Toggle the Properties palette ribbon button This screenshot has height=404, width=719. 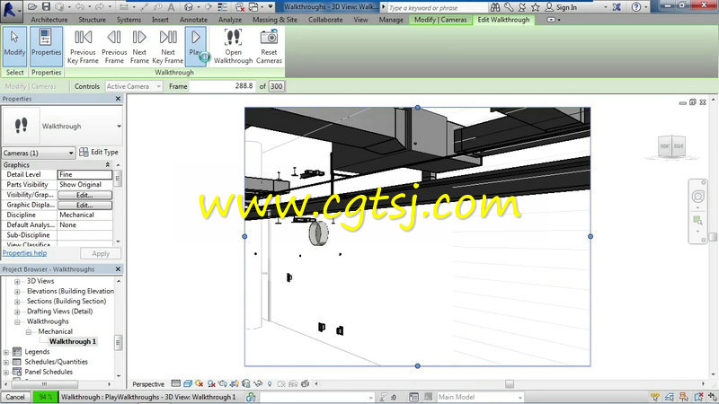point(47,47)
